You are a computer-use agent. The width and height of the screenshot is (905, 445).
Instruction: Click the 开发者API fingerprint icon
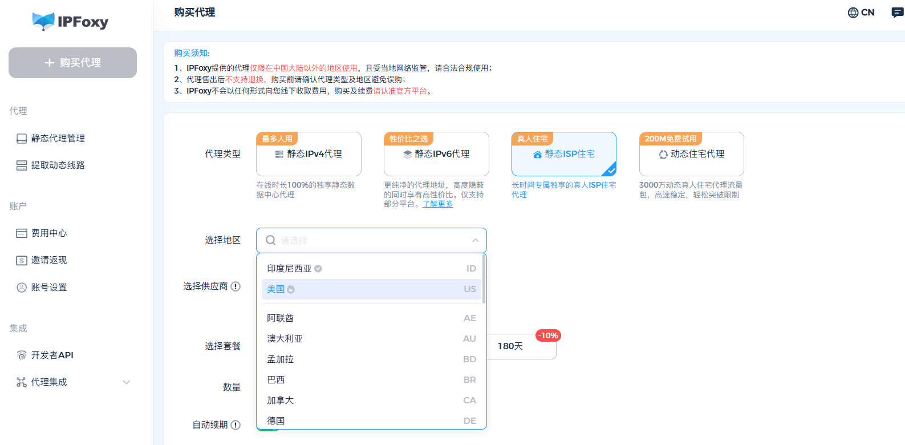click(22, 355)
